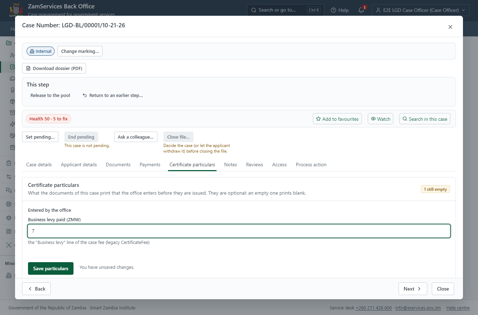Open the Reviews tab

pos(254,164)
